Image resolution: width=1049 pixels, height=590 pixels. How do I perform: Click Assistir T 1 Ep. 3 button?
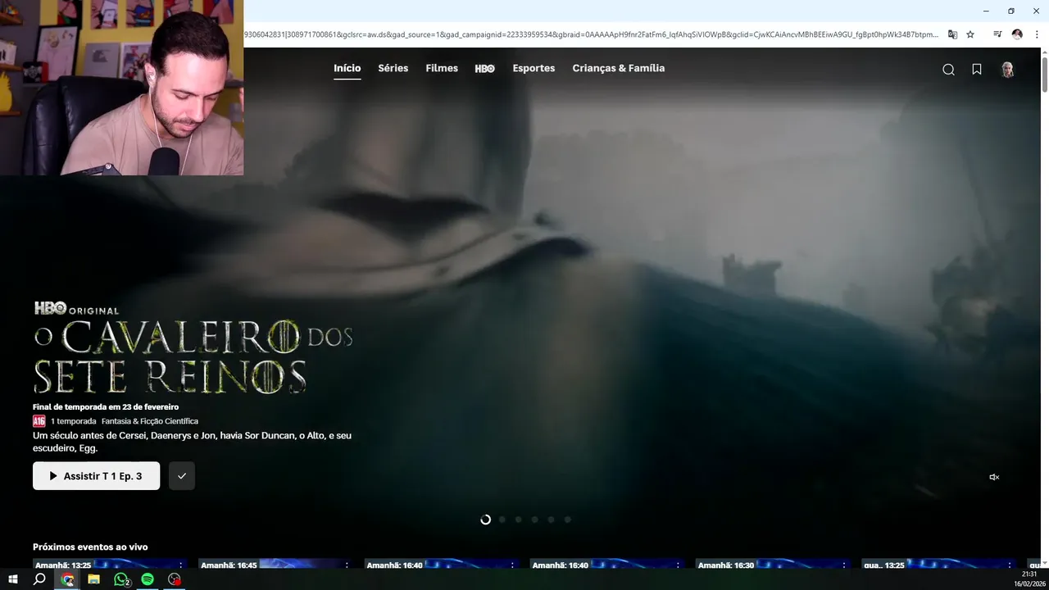tap(96, 476)
